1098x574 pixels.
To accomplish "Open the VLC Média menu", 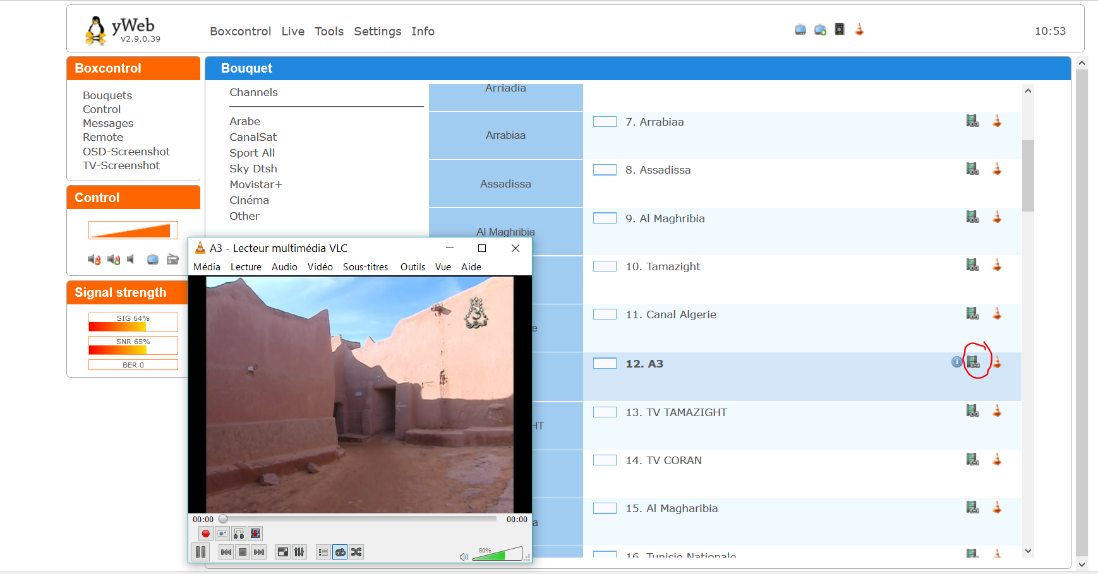I will click(x=207, y=267).
